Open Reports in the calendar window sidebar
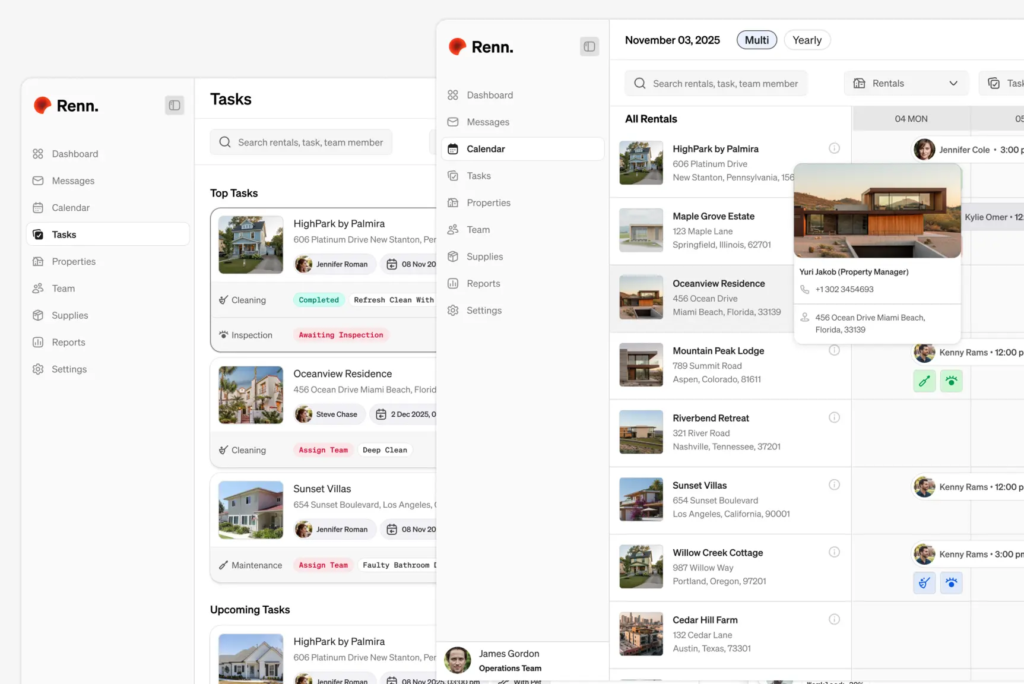Screen dimensions: 1024x684 (x=483, y=283)
